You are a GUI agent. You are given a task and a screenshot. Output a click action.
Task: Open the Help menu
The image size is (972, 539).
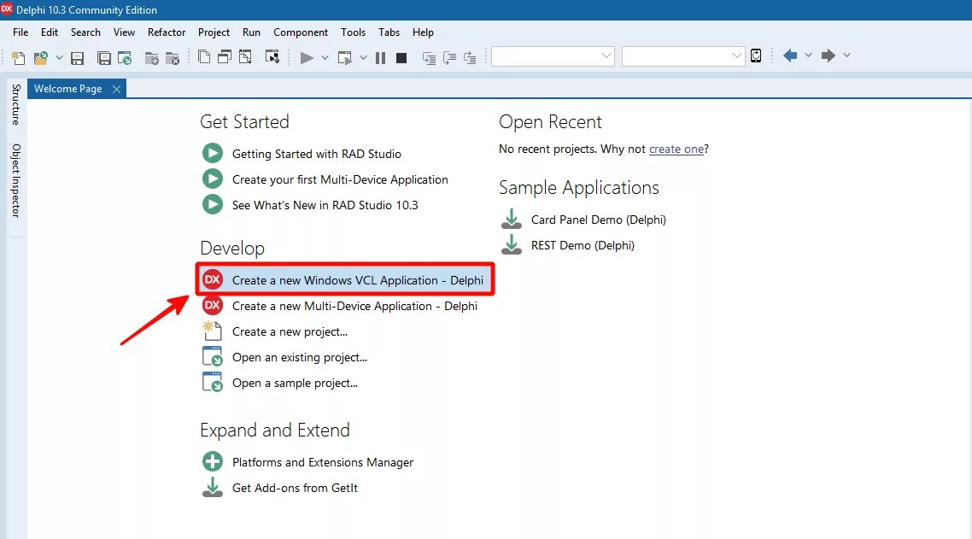pos(424,32)
